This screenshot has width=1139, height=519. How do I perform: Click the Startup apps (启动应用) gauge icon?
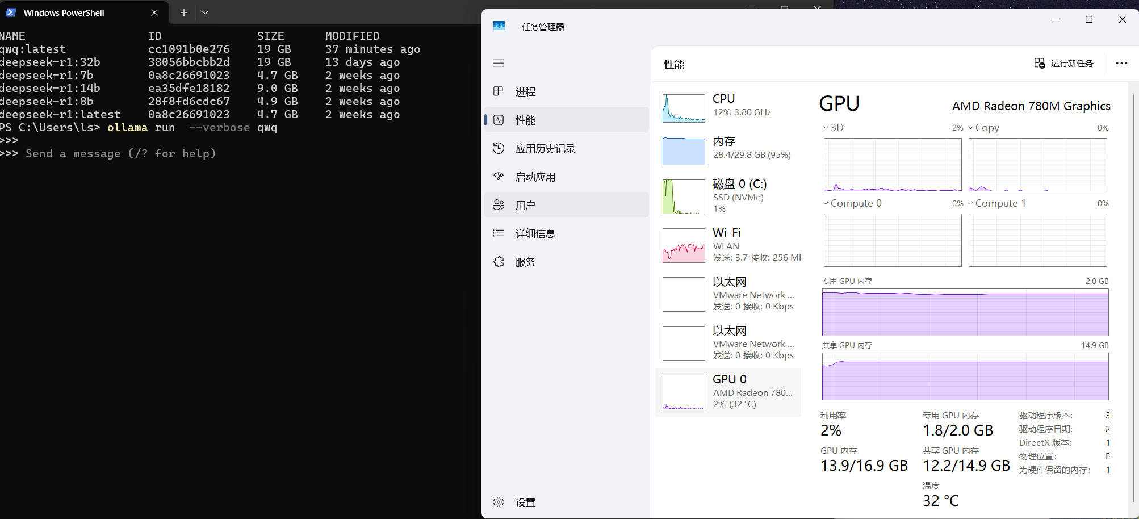pyautogui.click(x=499, y=177)
